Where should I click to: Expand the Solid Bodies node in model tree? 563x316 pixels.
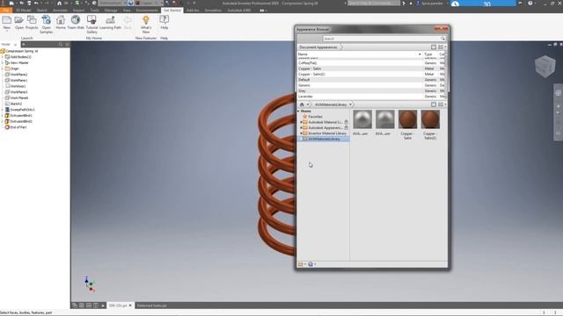click(x=3, y=57)
